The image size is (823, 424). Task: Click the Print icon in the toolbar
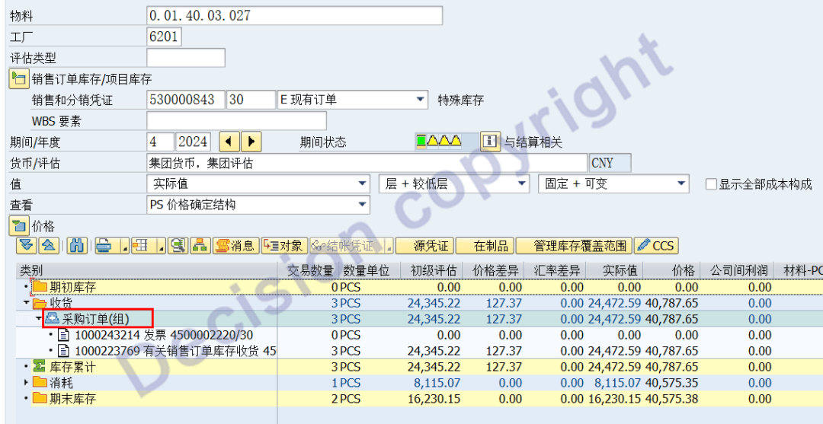104,245
